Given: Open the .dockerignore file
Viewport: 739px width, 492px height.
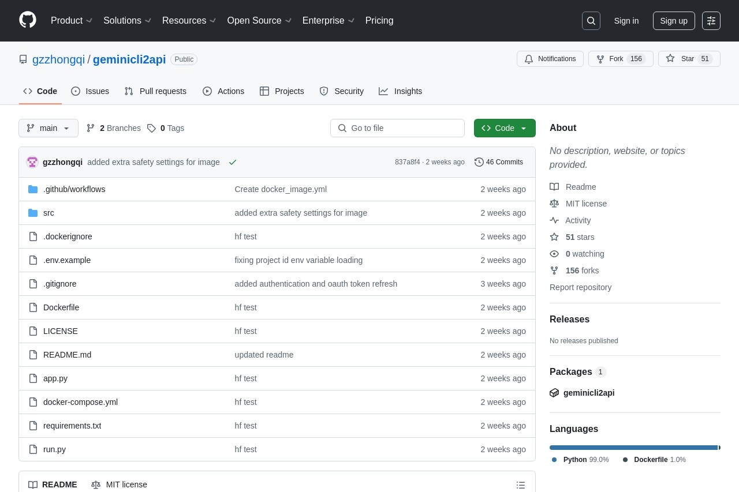Looking at the screenshot, I should (x=68, y=236).
